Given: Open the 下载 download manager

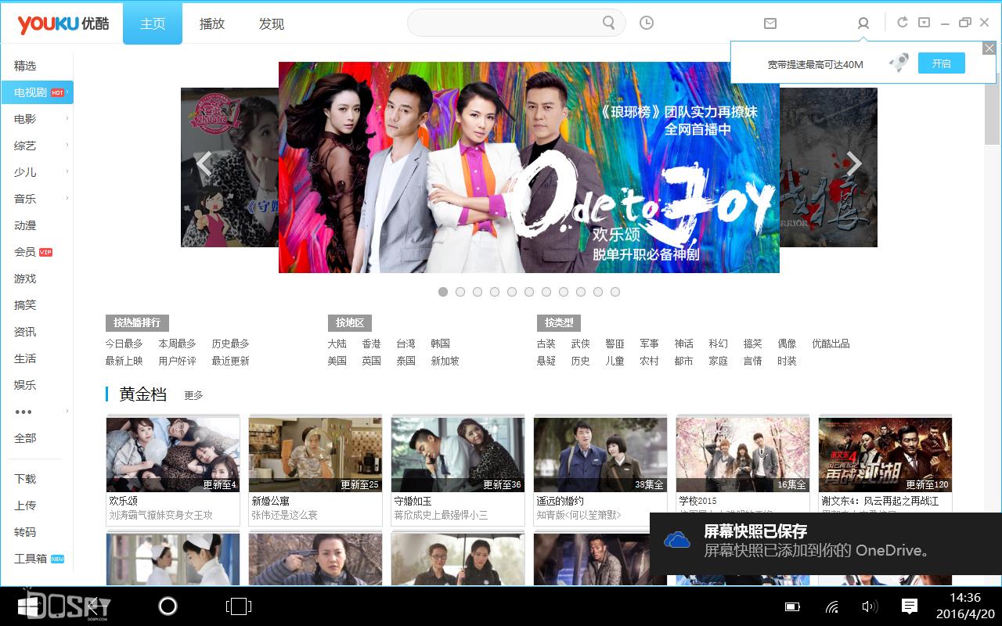Looking at the screenshot, I should 23,478.
